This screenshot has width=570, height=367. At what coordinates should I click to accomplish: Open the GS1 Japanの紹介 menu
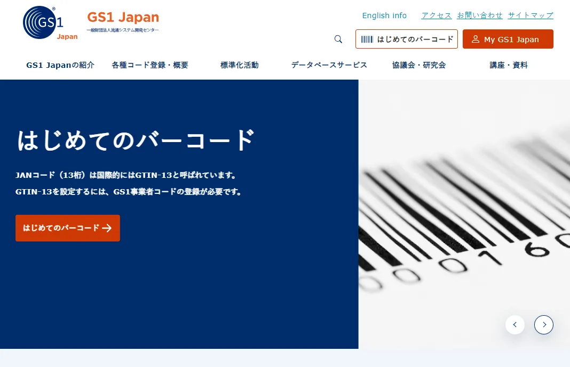60,65
